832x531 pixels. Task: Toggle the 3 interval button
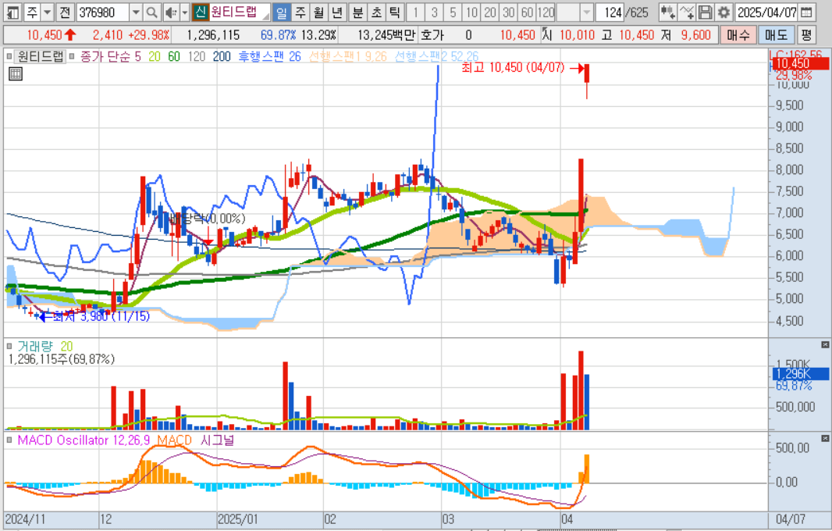pos(434,12)
